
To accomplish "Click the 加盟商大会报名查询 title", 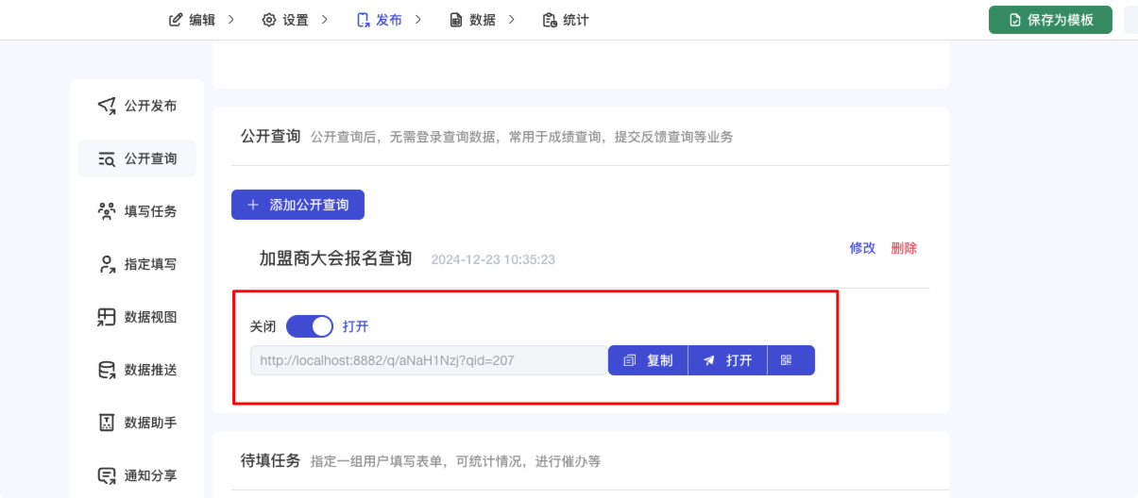I will (335, 258).
